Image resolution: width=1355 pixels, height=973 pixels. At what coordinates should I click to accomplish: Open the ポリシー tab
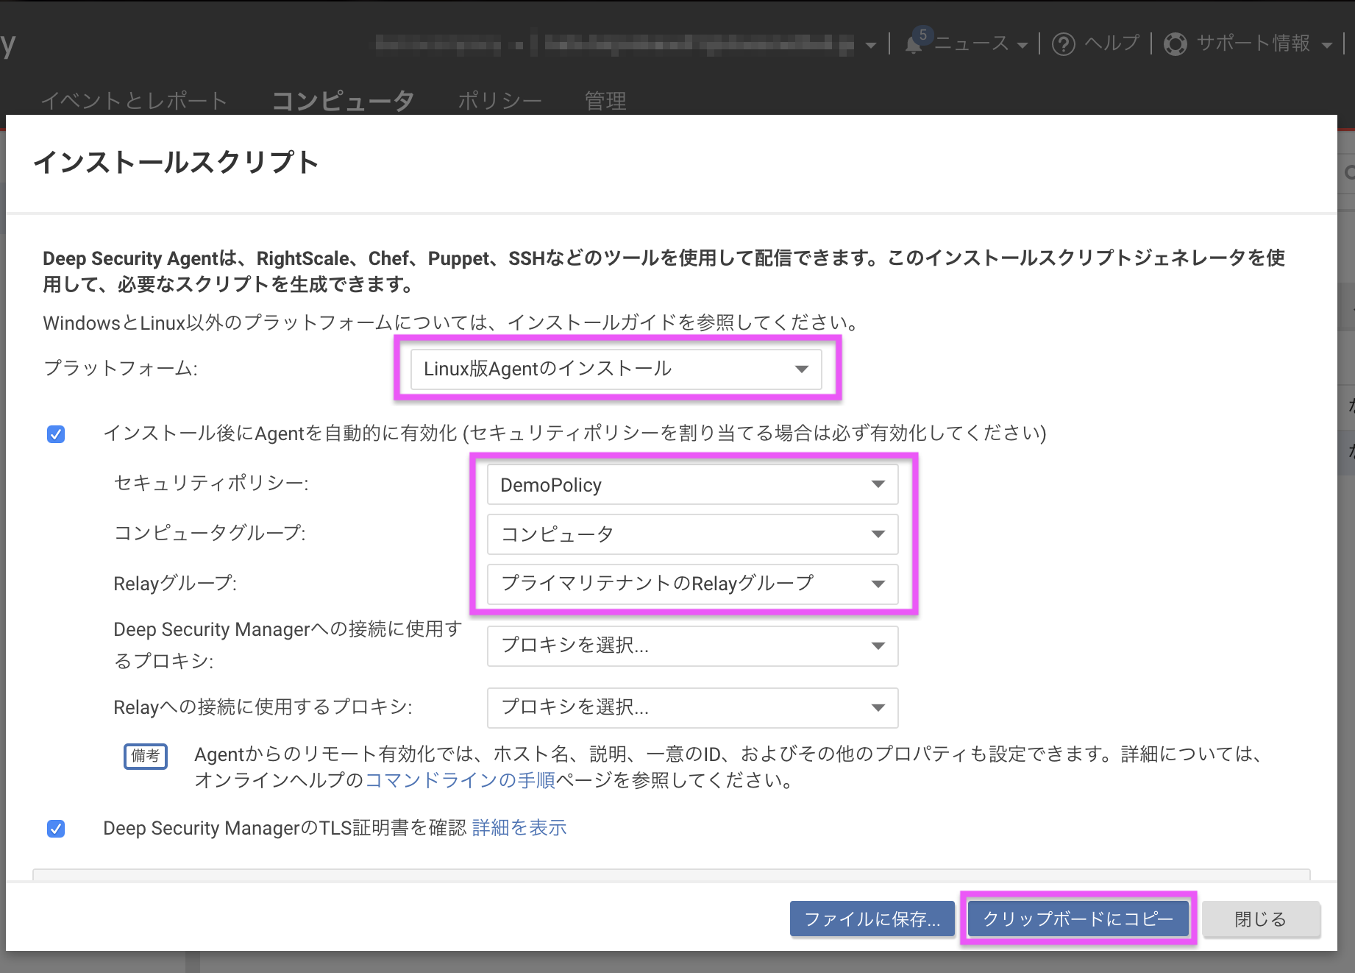(500, 100)
